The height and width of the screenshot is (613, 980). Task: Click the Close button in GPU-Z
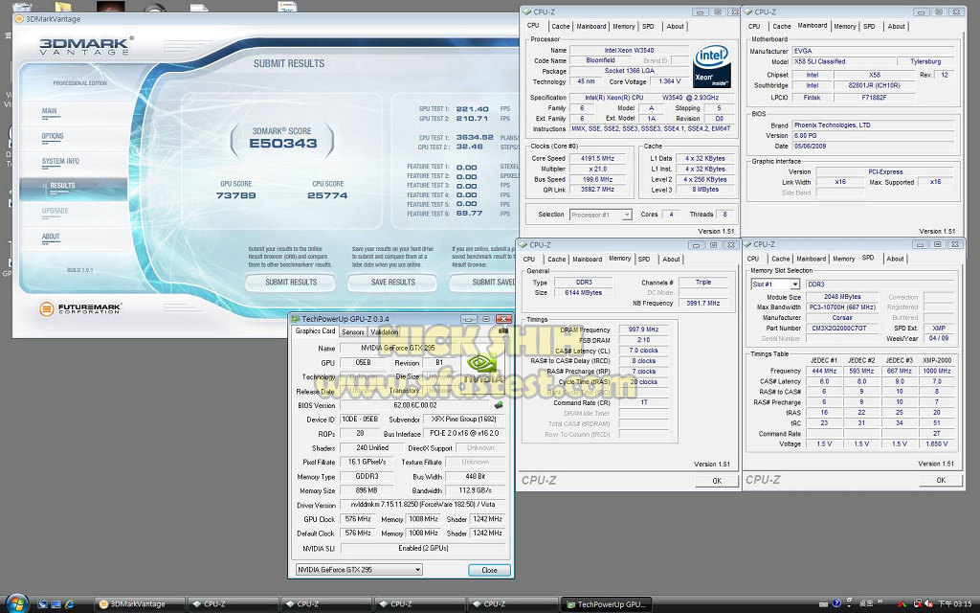pyautogui.click(x=488, y=570)
